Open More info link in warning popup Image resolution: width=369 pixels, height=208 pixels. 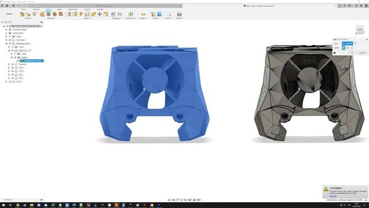click(x=333, y=196)
